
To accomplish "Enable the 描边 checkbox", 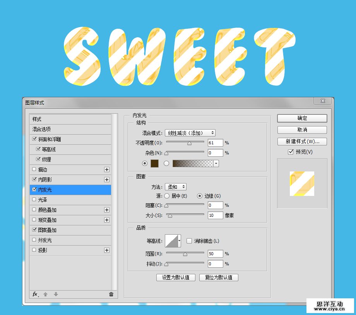I will [x=34, y=169].
